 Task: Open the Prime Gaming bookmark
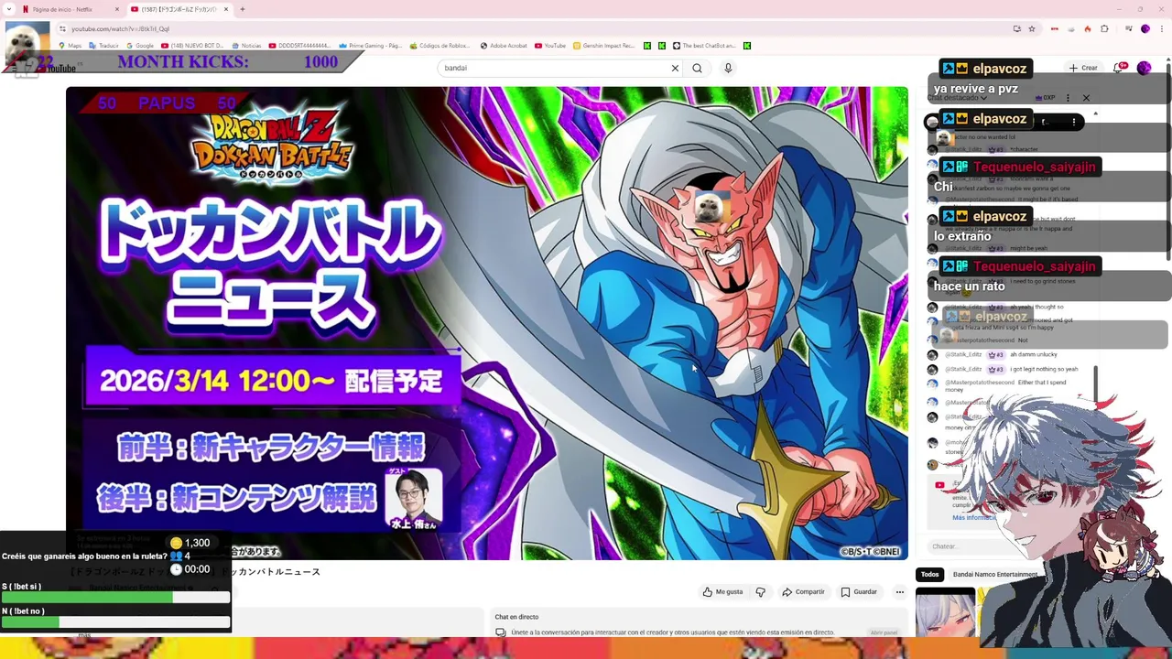(x=370, y=46)
